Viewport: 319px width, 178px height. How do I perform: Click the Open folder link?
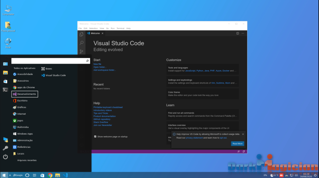coord(100,67)
